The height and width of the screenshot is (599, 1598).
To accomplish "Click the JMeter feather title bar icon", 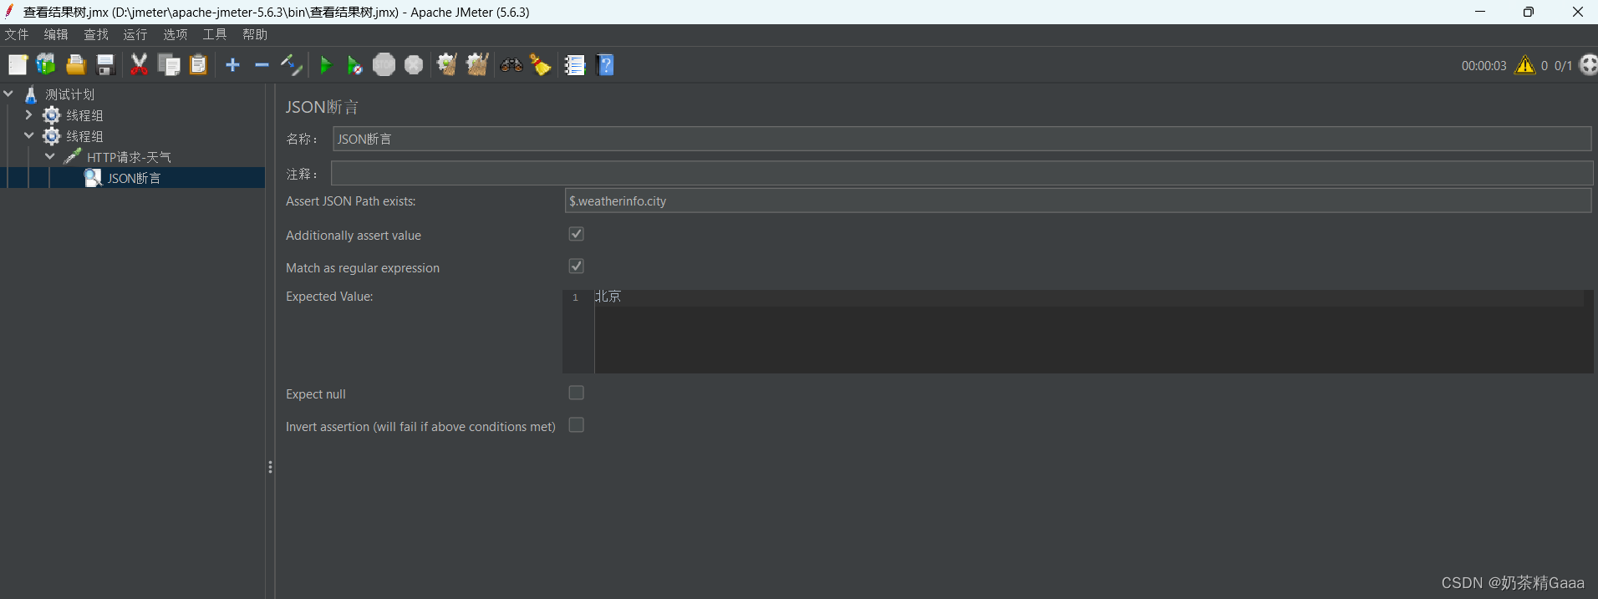I will point(9,12).
